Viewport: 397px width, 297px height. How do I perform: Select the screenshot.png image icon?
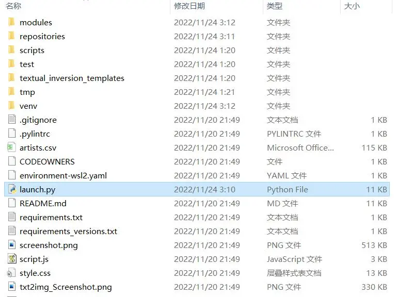click(x=12, y=244)
